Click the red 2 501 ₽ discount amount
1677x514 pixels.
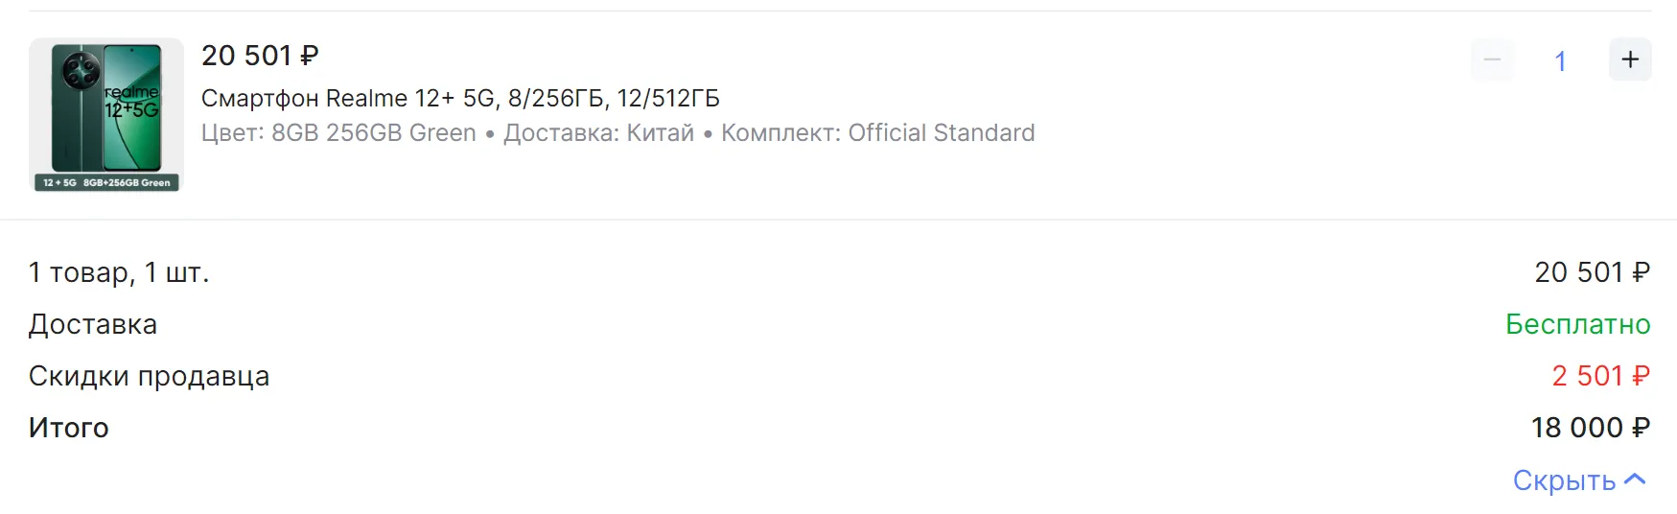click(x=1600, y=376)
